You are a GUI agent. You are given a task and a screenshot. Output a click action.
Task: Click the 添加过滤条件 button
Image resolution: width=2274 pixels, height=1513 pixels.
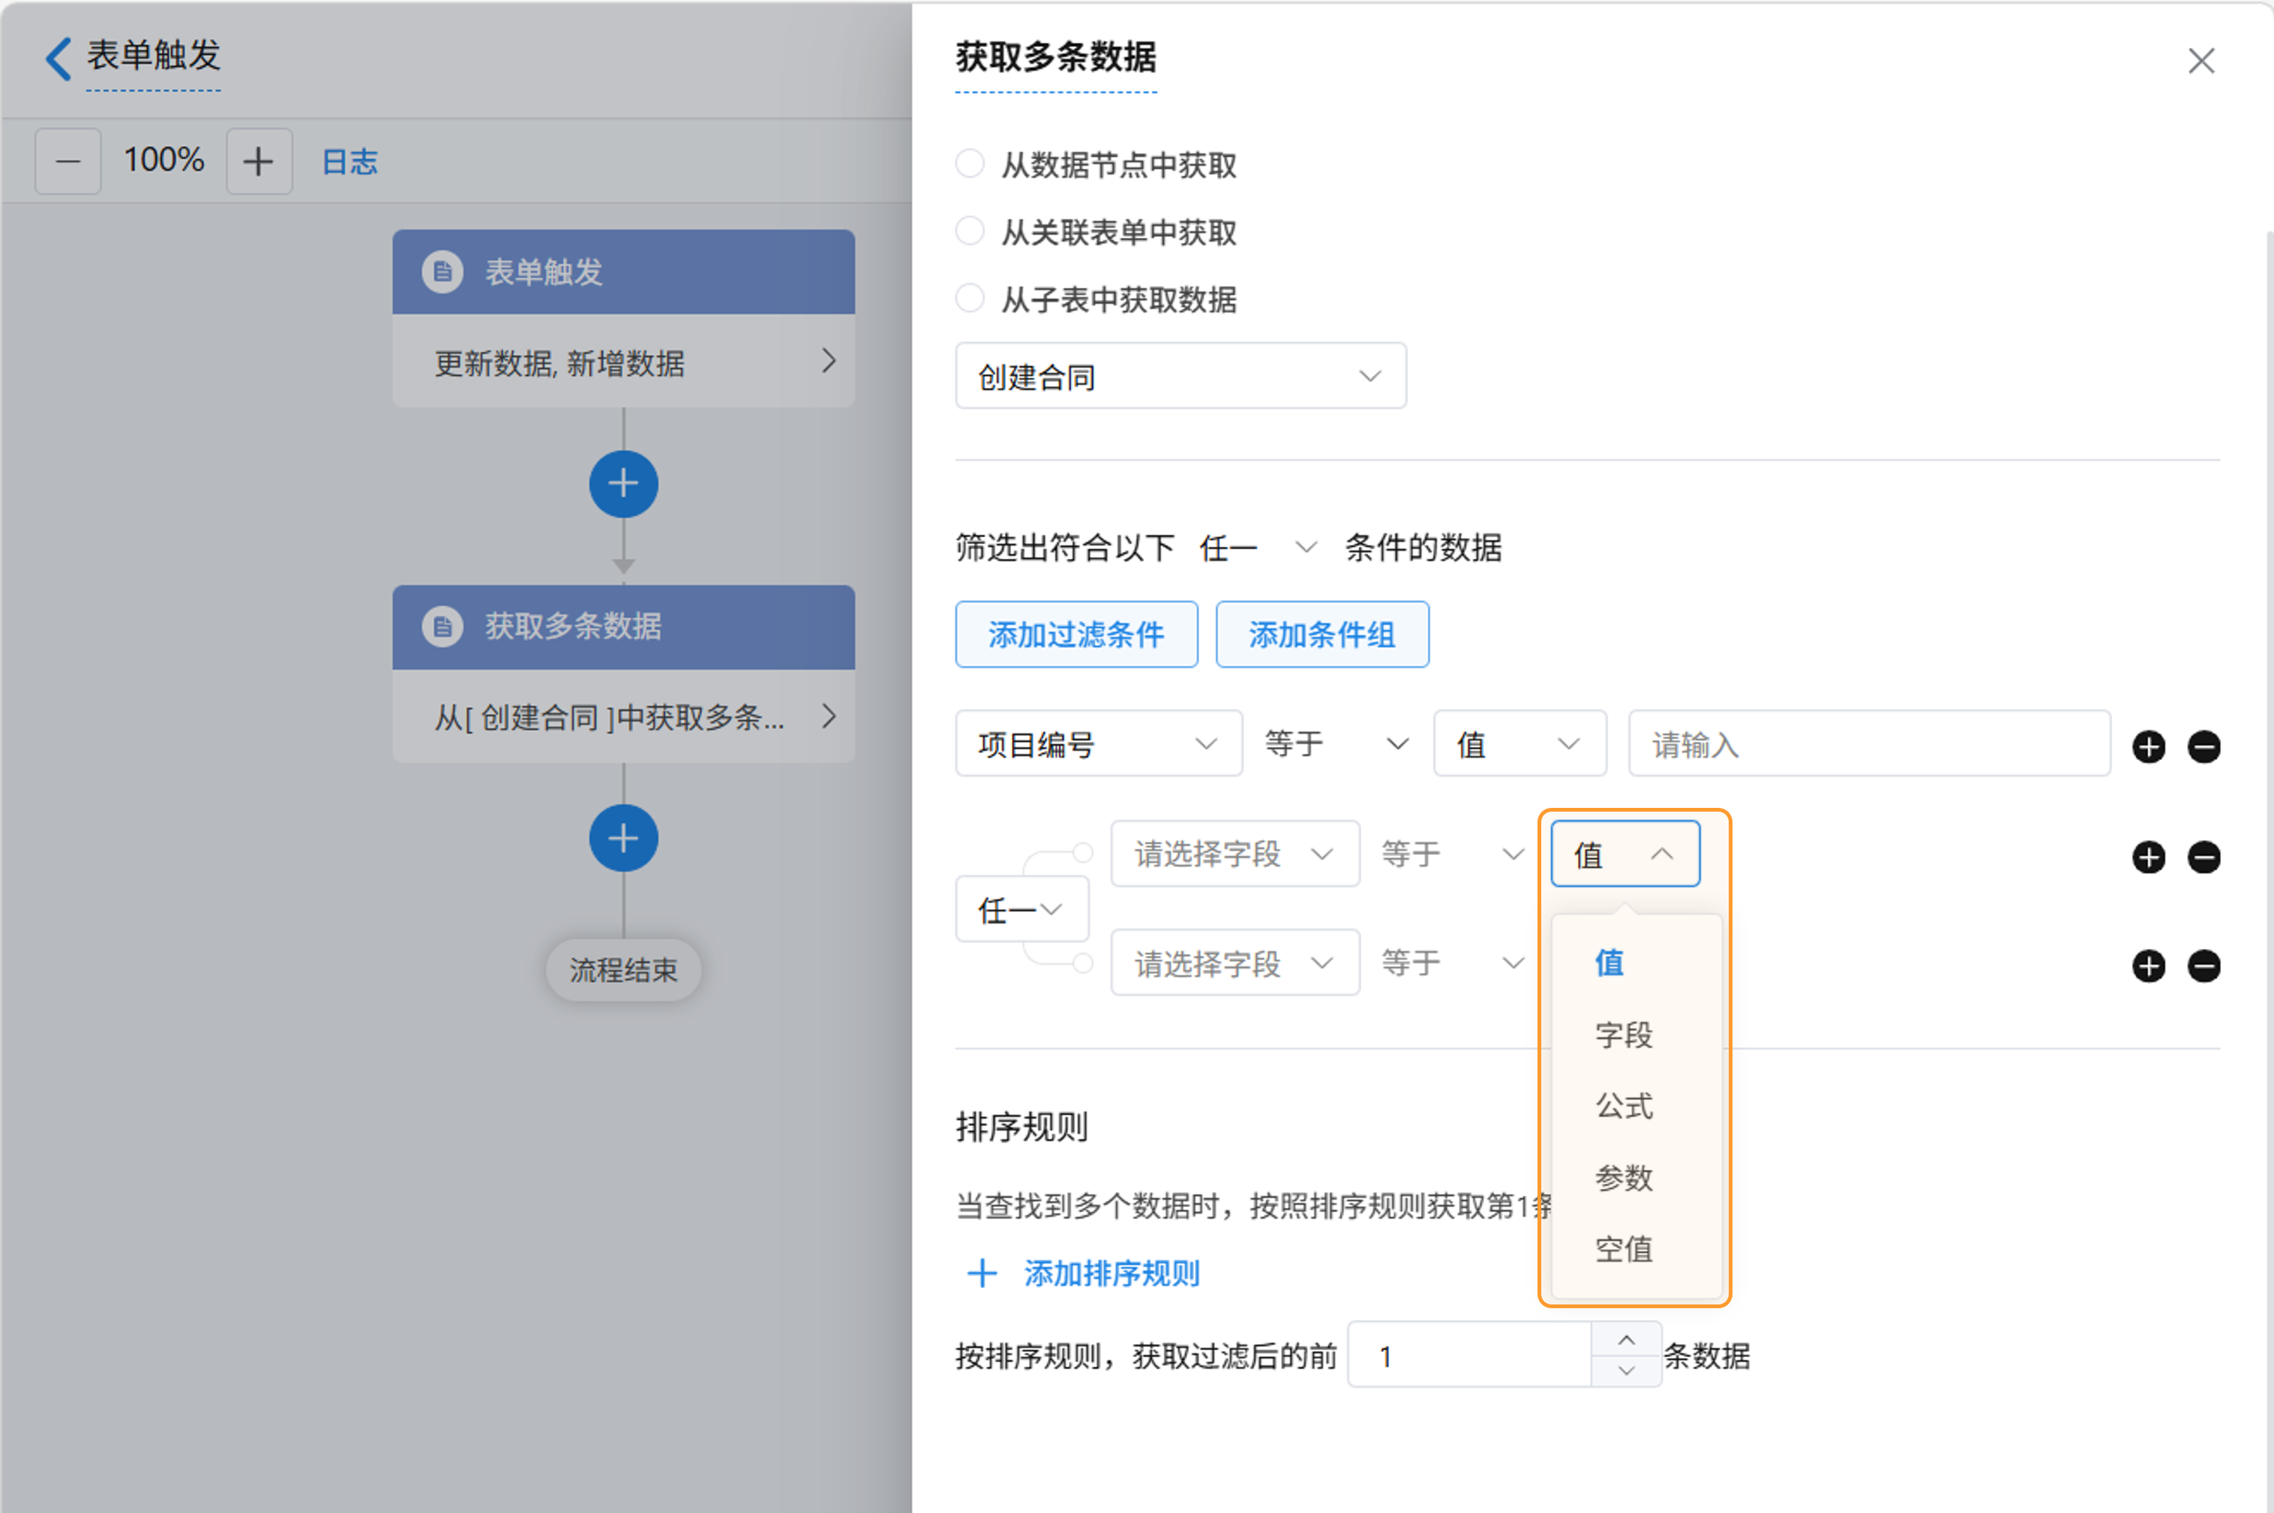click(1075, 635)
